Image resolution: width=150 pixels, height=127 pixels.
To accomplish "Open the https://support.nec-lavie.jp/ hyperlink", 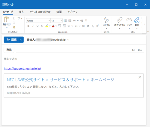I will point(22,69).
